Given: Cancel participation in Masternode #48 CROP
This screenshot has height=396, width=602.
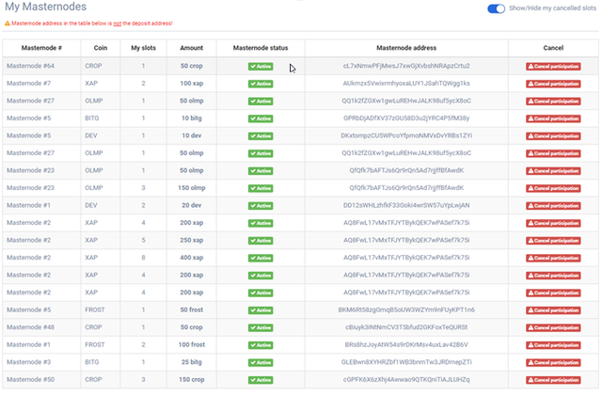Looking at the screenshot, I should tap(553, 327).
